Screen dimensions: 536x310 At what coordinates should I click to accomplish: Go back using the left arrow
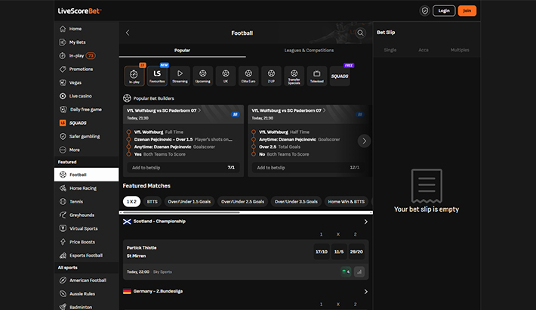point(128,33)
